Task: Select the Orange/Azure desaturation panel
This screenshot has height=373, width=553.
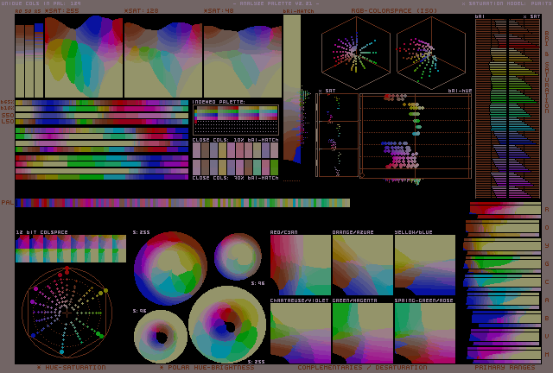Action: click(362, 266)
